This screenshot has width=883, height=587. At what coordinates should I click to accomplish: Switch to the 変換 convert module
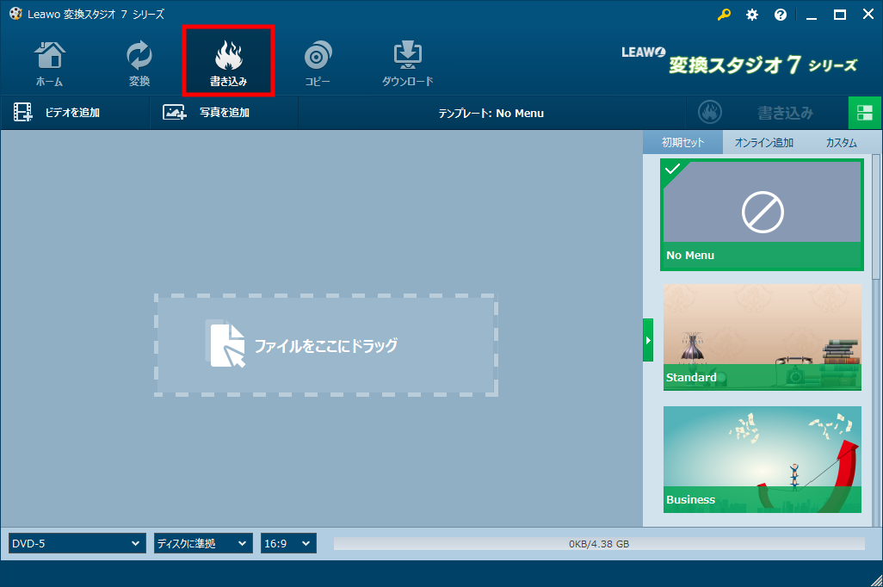(139, 64)
